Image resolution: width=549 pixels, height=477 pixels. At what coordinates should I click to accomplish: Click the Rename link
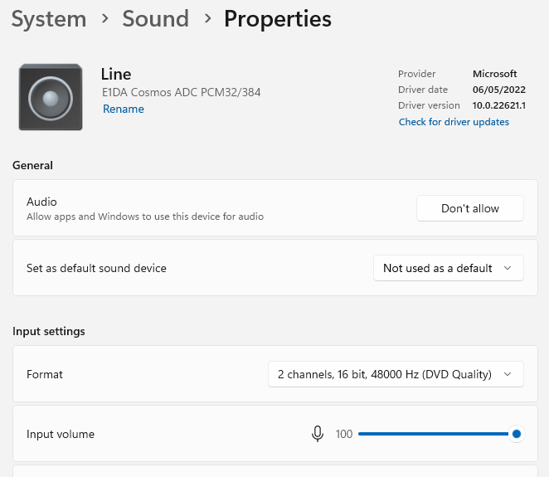tap(124, 109)
